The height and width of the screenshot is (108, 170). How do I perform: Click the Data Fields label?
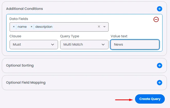point(19,19)
